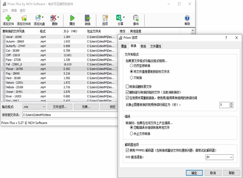Image resolution: width=243 pixels, height=178 pixels.
Task: Toggle 删除部分转换的临时文件 checkbox
Action: [x=127, y=92]
